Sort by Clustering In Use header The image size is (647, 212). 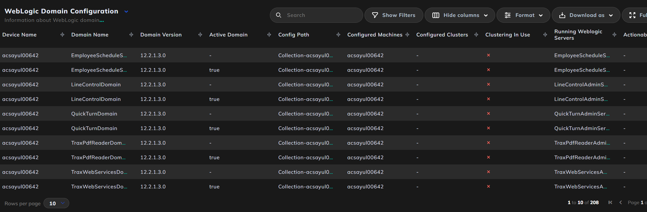coord(508,35)
